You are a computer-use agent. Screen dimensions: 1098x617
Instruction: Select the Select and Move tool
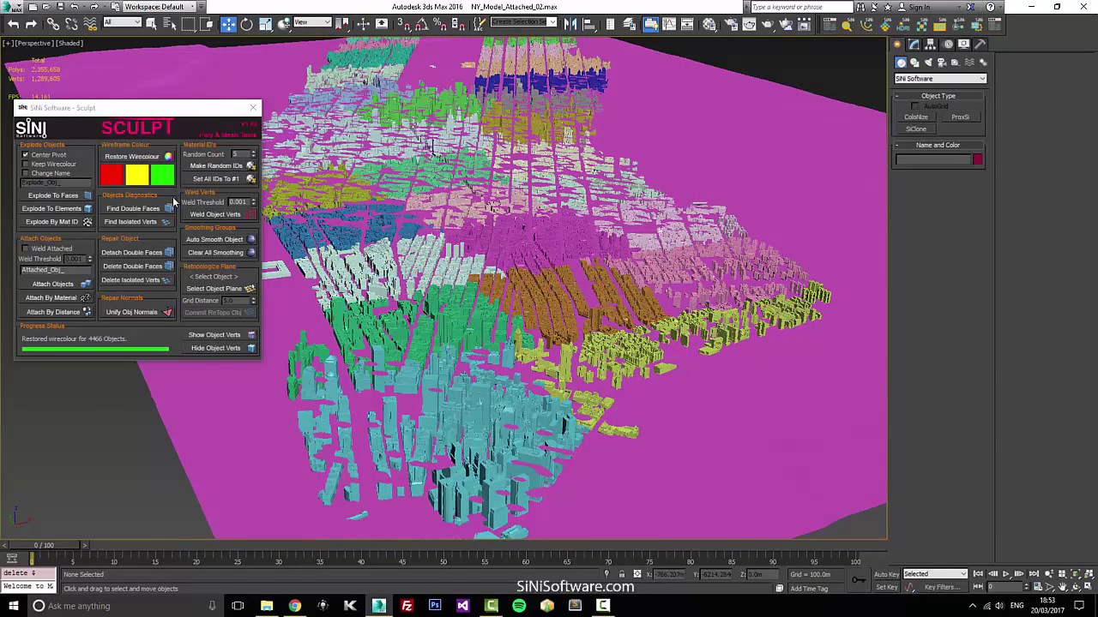point(228,25)
